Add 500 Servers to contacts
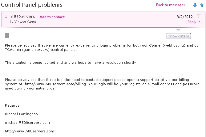This screenshot has height=137, width=206. [x=52, y=17]
